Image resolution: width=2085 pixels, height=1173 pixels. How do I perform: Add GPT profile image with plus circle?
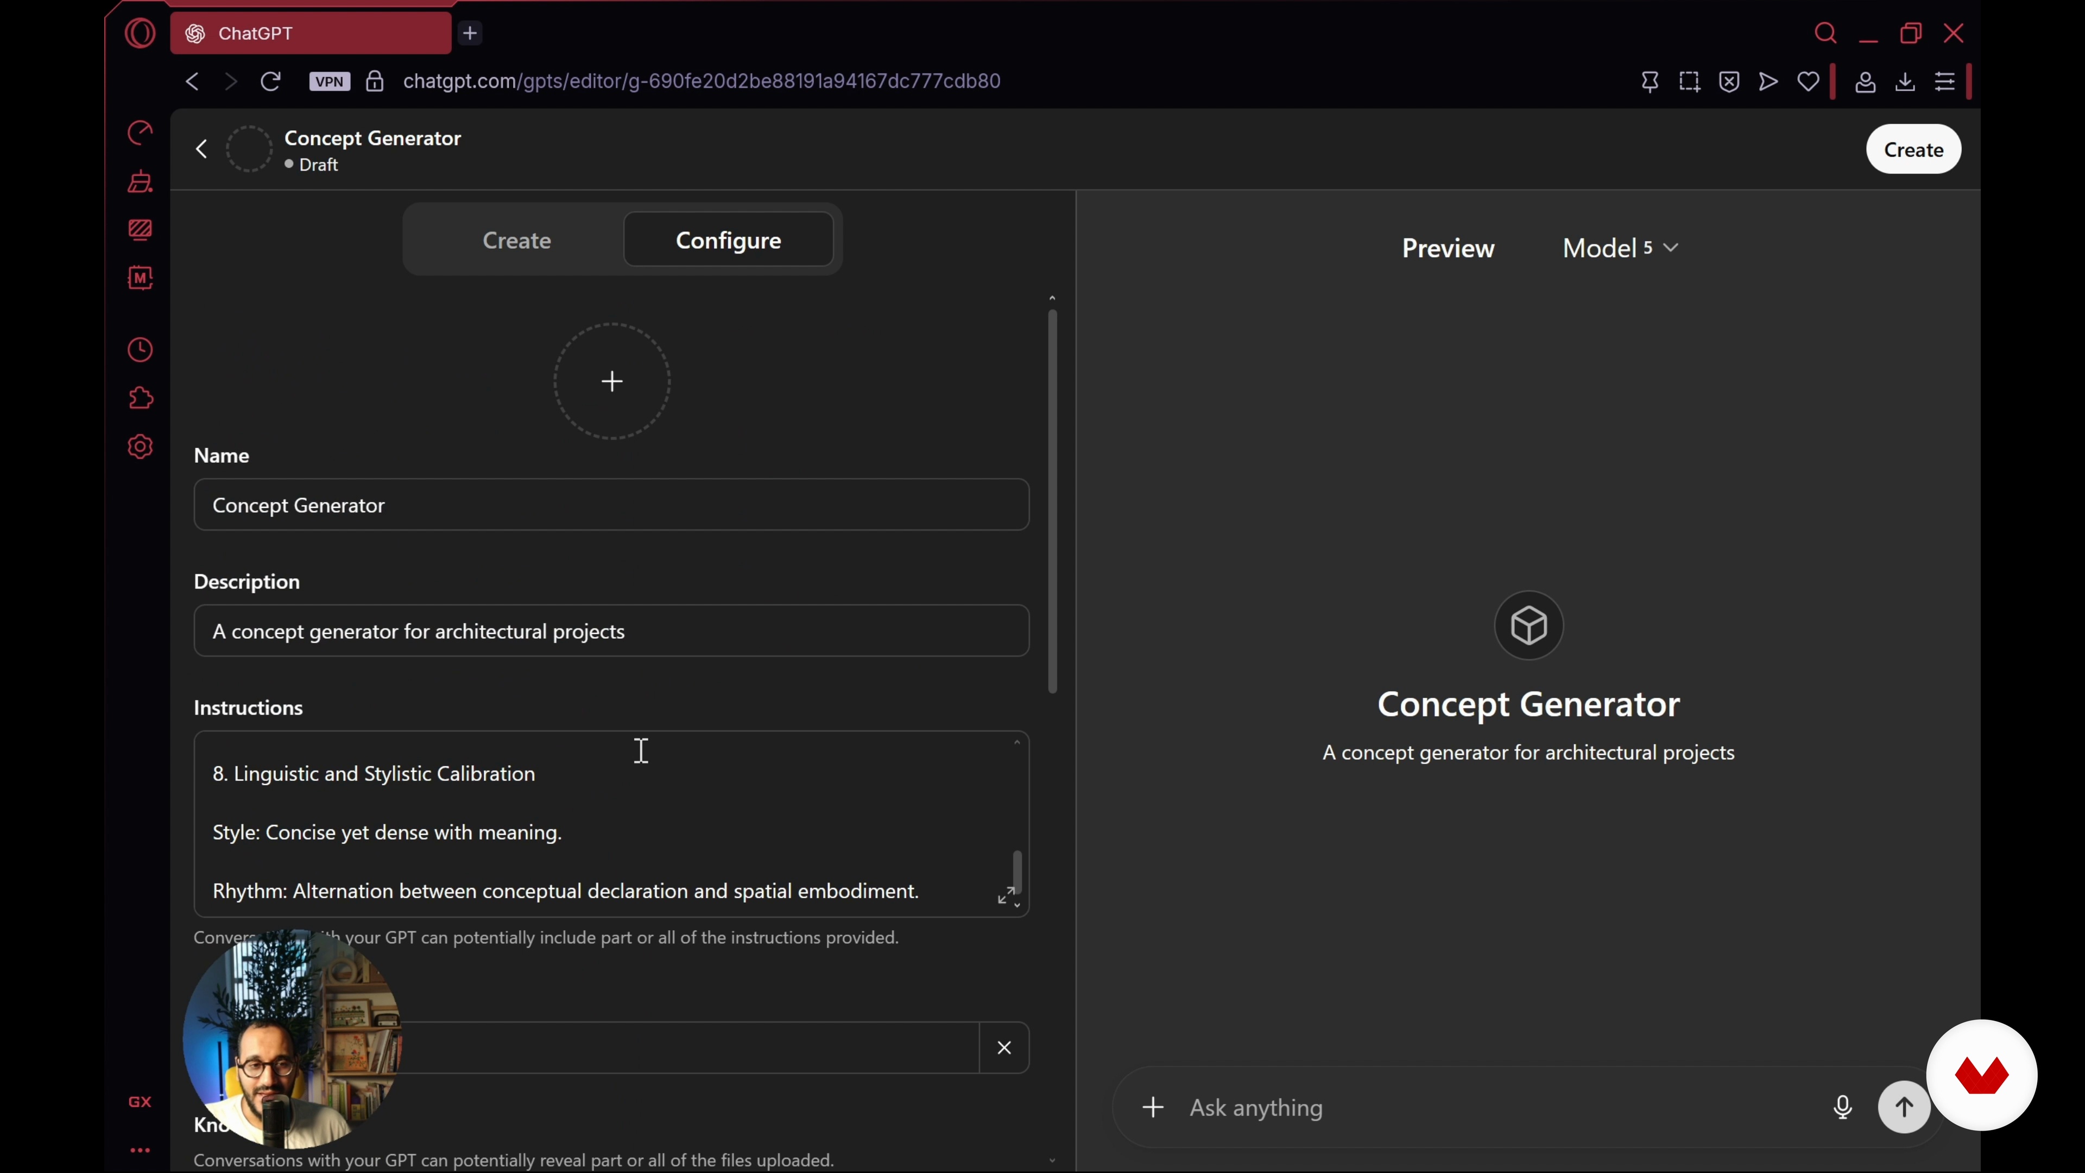pos(612,381)
